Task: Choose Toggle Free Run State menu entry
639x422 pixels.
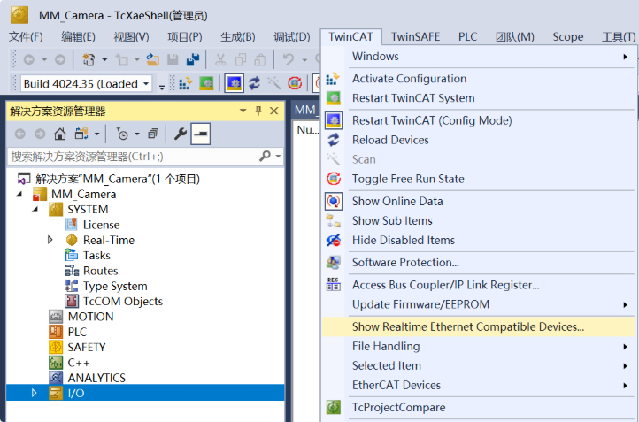Action: point(479,179)
